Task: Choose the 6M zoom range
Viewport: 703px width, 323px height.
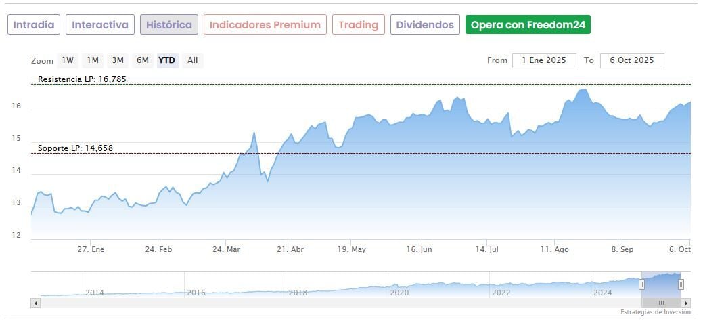Action: tap(142, 60)
